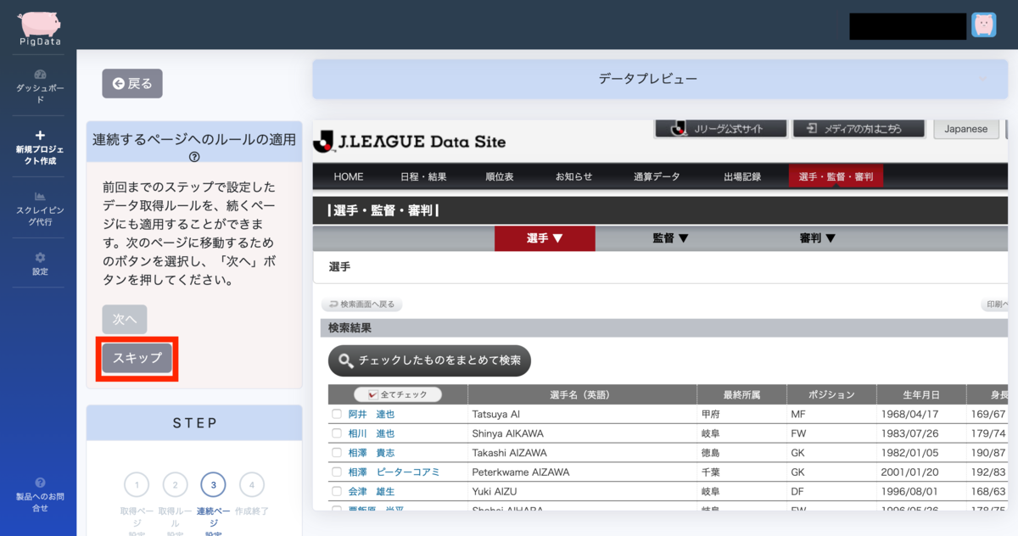The height and width of the screenshot is (536, 1018).
Task: Click the birthdate 2001/01/20
Action: pyautogui.click(x=910, y=472)
